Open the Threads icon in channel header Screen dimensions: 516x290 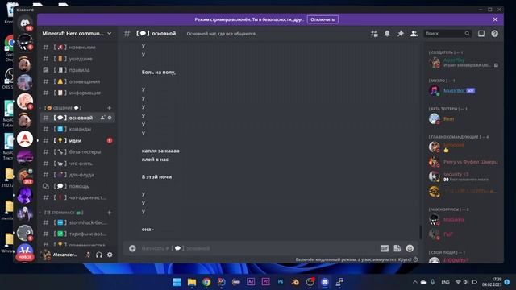[374, 34]
